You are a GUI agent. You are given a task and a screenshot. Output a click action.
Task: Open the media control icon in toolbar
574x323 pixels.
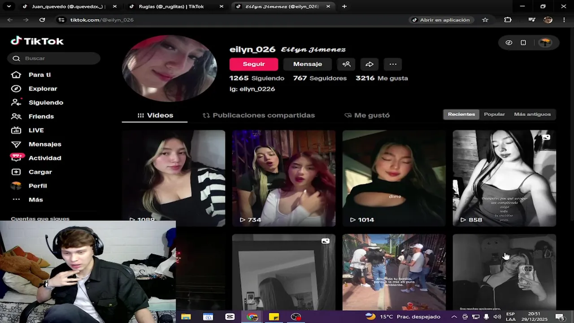[532, 20]
